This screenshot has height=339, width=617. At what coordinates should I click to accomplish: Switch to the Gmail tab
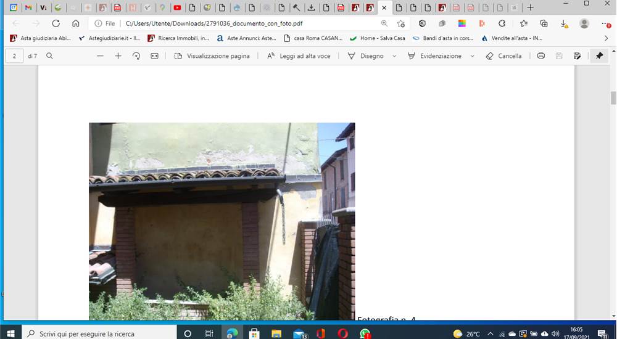(x=28, y=7)
